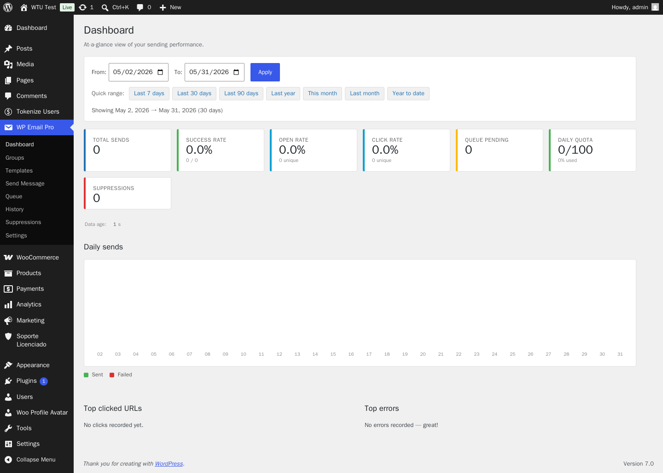Viewport: 663px width, 473px height.
Task: Click the Total Sends stat card
Action: pyautogui.click(x=128, y=150)
